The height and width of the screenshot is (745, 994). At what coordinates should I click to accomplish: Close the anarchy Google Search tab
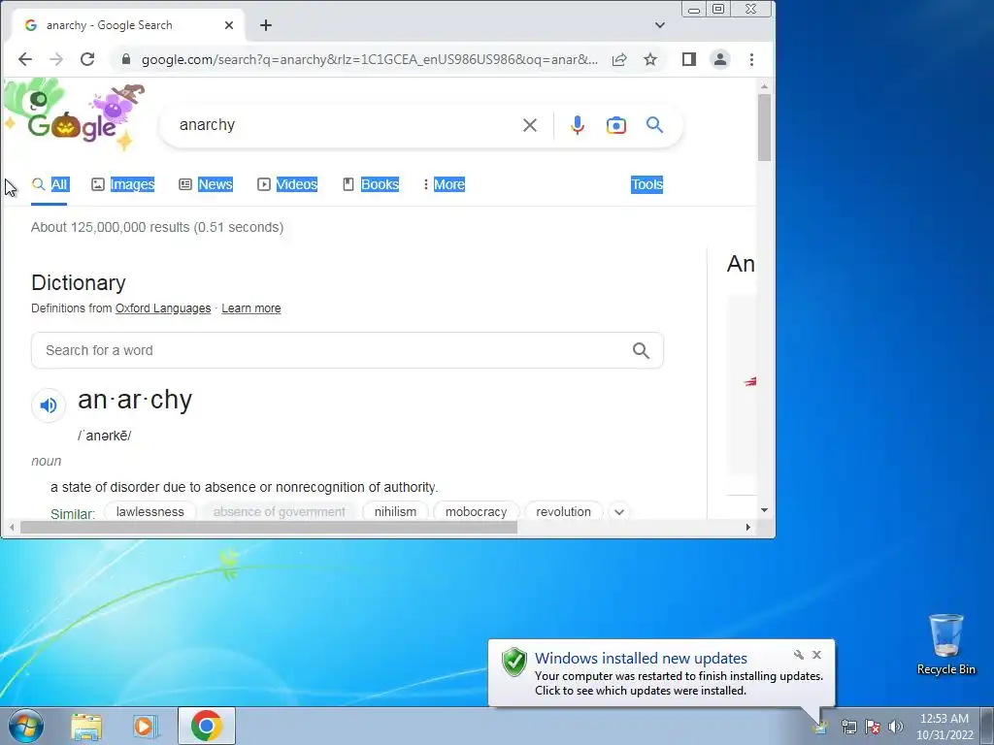pos(229,25)
